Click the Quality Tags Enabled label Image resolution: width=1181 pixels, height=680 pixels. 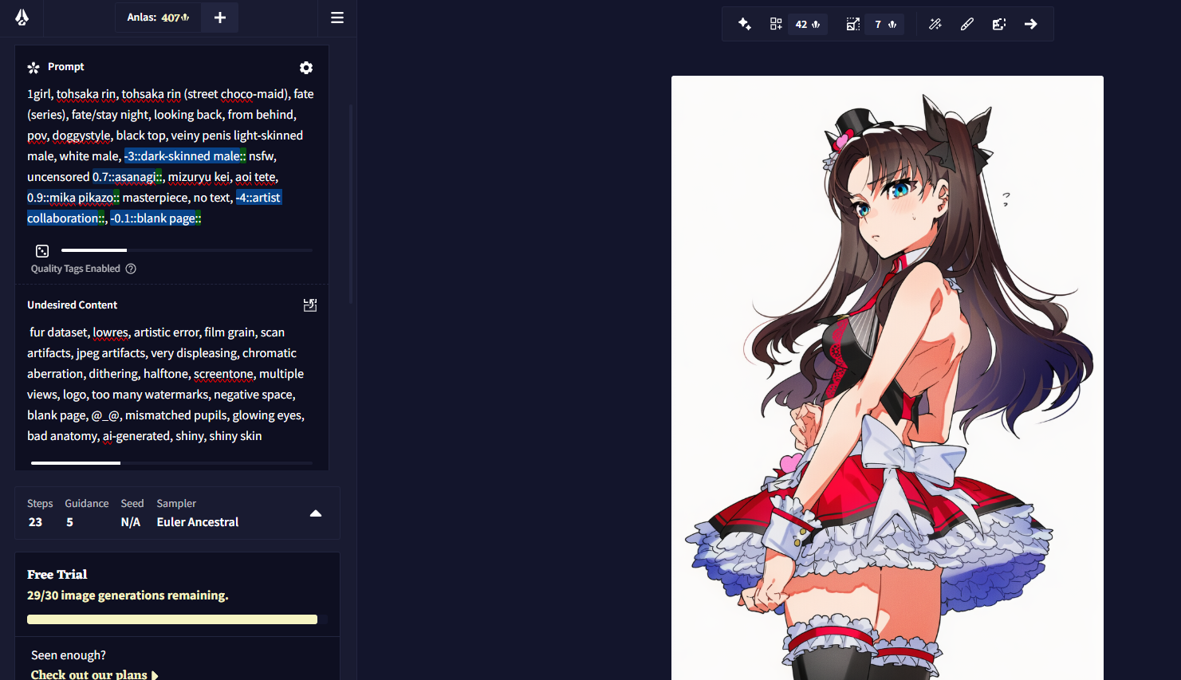click(76, 269)
